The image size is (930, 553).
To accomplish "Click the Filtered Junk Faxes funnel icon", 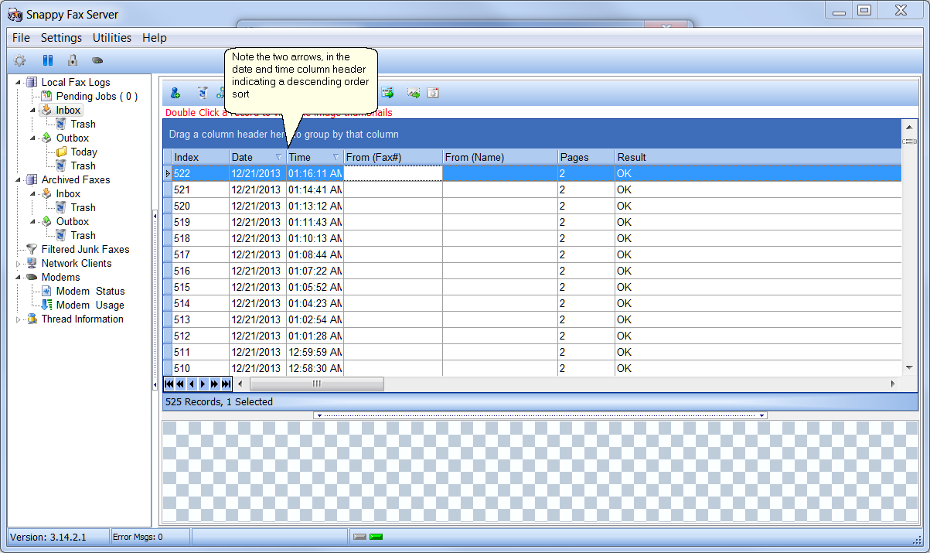I will 32,249.
